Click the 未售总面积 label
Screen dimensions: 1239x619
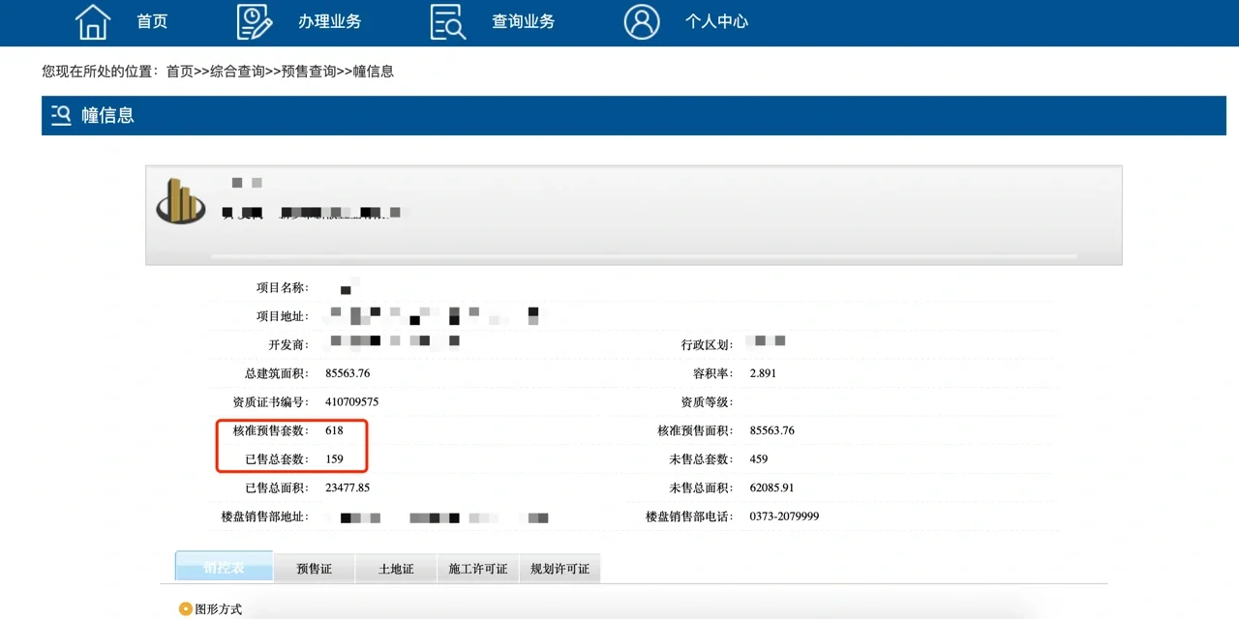701,487
